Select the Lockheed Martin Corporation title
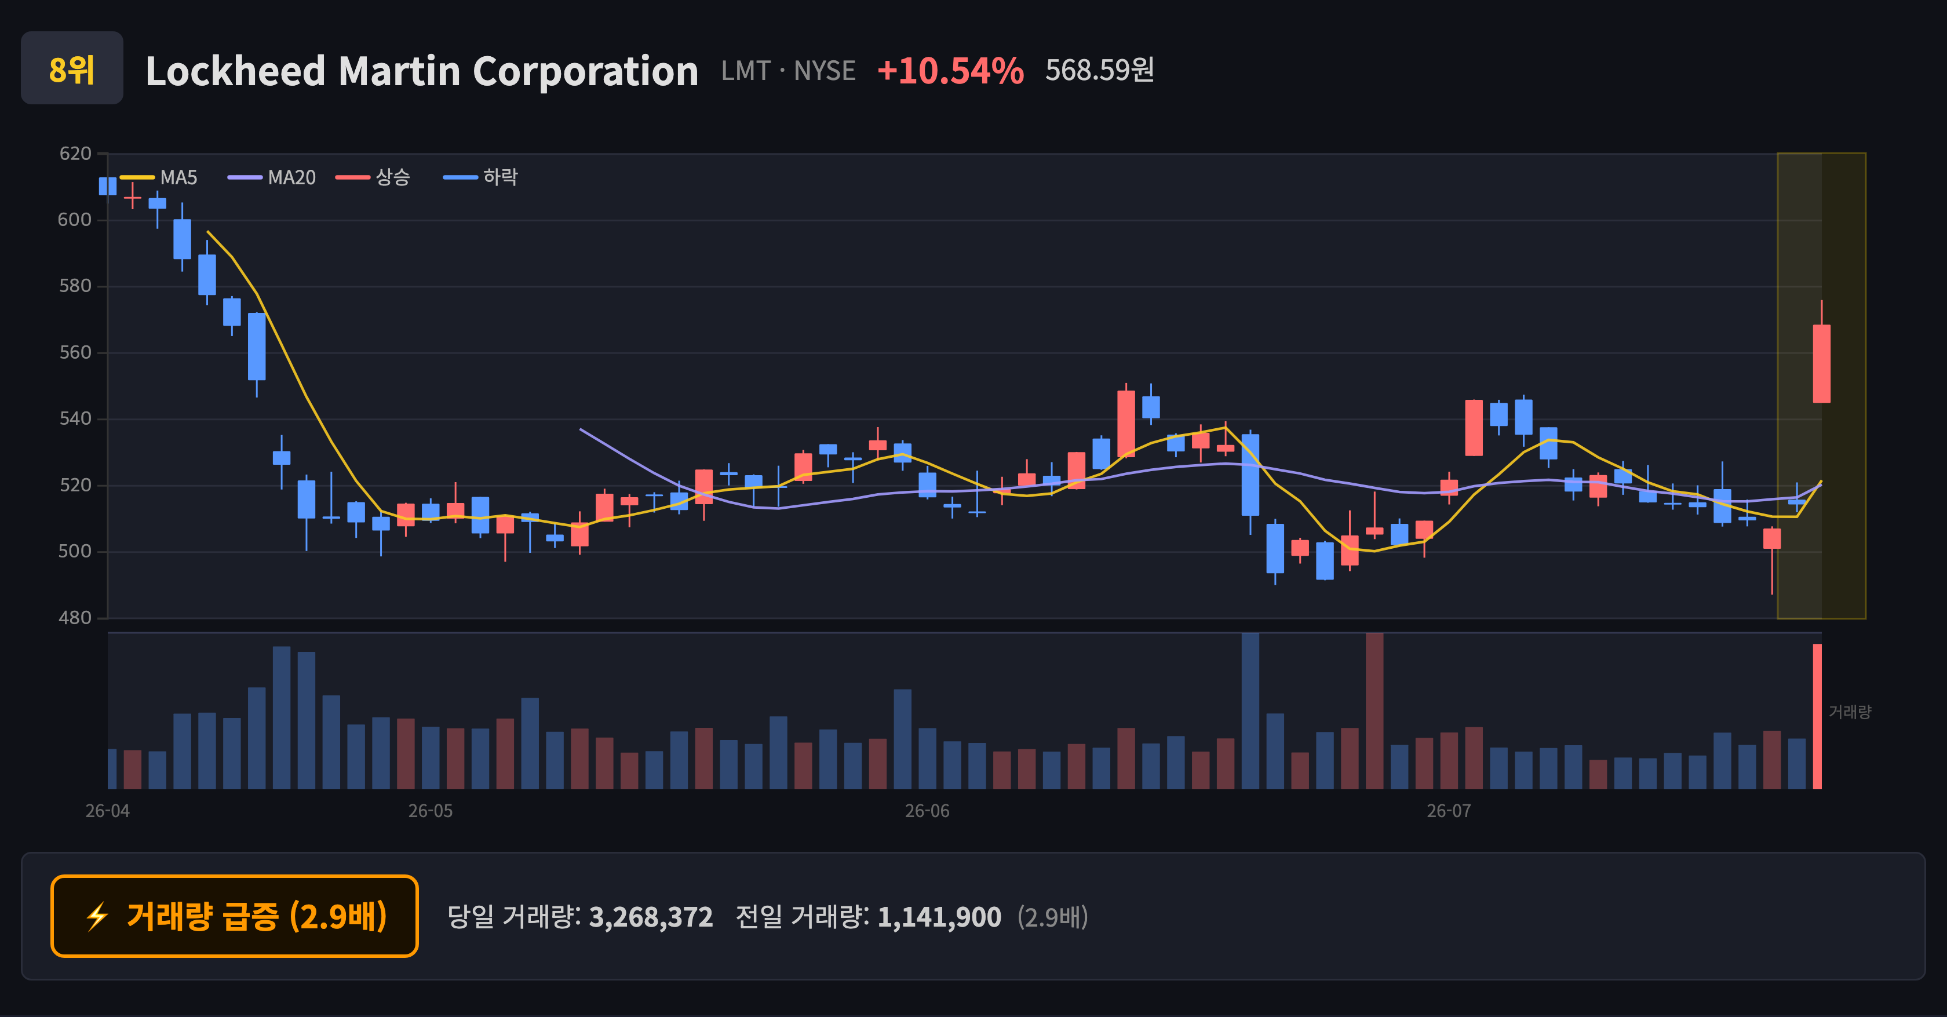Screen dimensions: 1947x1017 coord(422,71)
